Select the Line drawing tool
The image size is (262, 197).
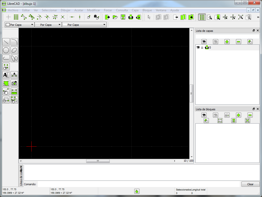6,42
